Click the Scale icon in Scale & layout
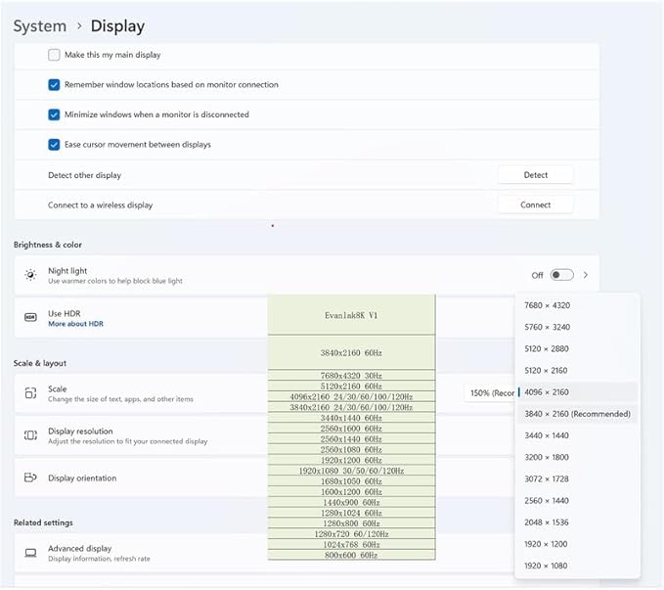This screenshot has width=664, height=590. click(x=30, y=393)
